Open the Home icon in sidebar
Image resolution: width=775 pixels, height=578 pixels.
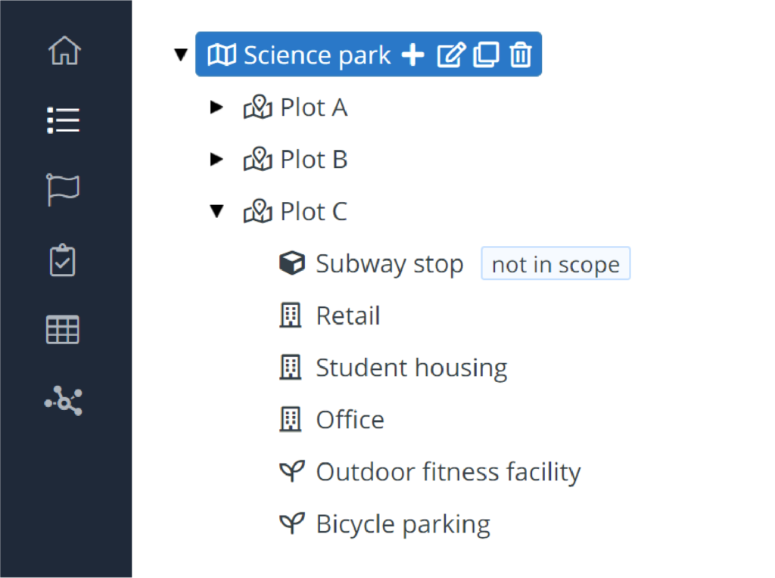tap(64, 51)
